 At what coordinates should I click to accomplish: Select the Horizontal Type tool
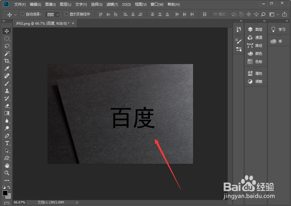tap(7, 143)
